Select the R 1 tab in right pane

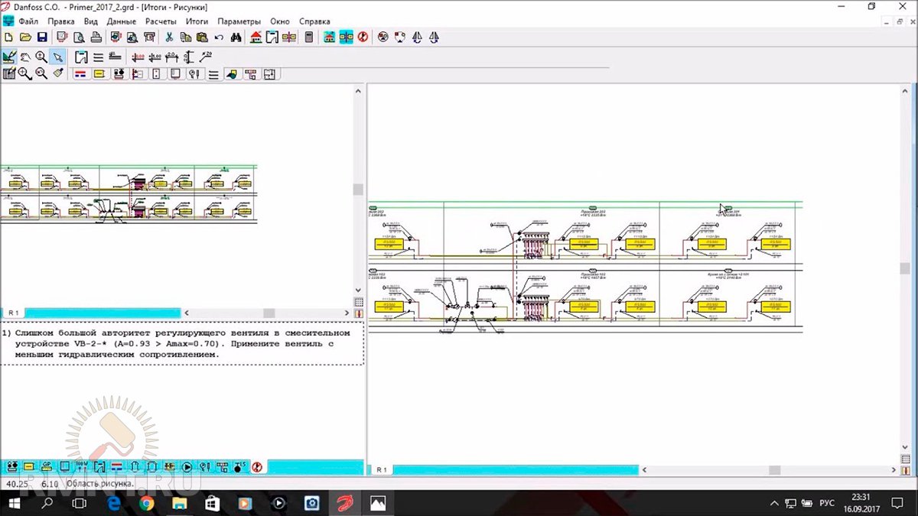(381, 469)
